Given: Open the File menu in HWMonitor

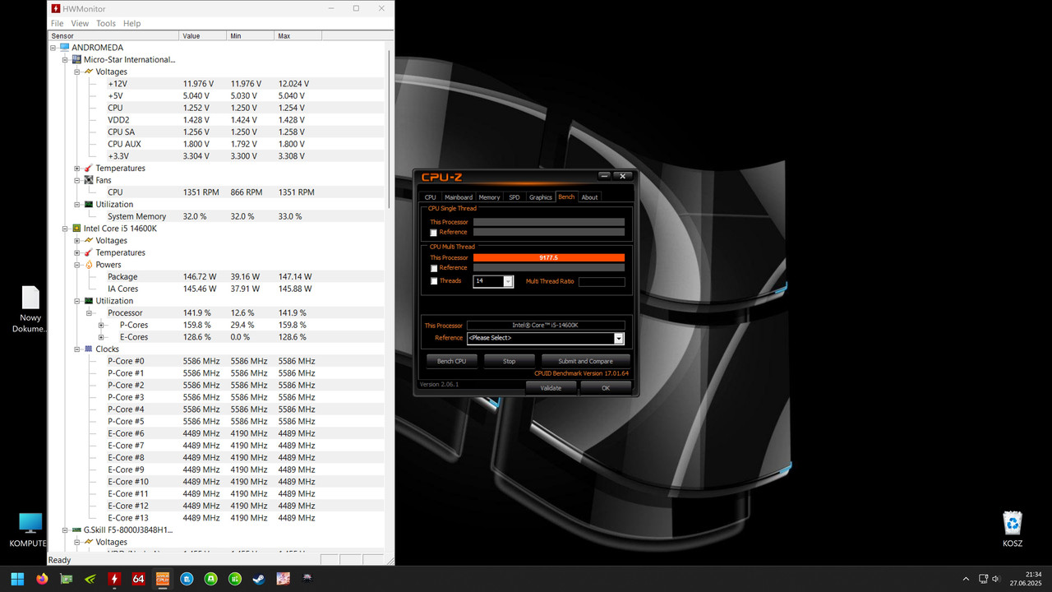Looking at the screenshot, I should coord(57,24).
